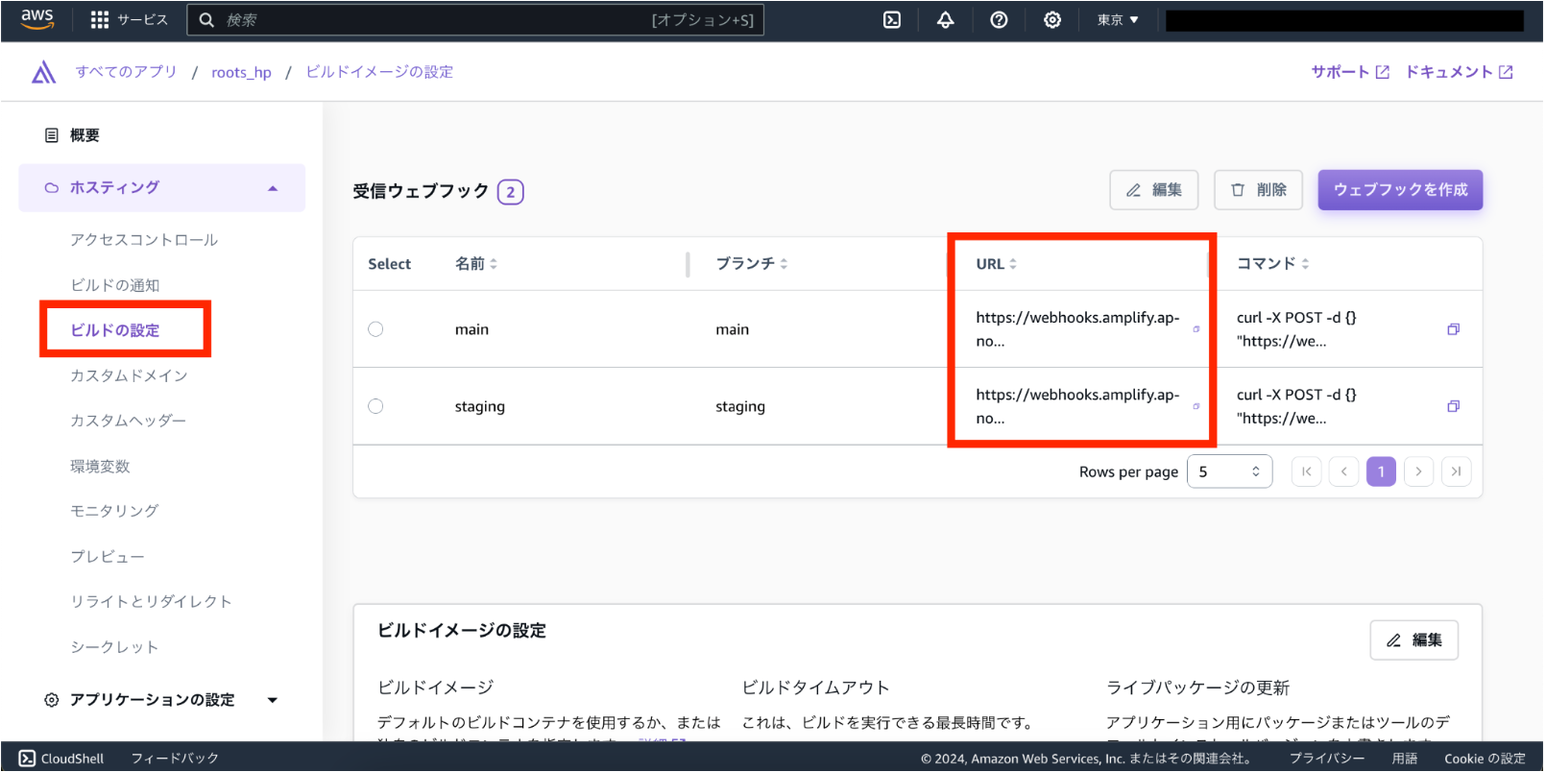Image resolution: width=1546 pixels, height=772 pixels.
Task: Copy the curl command for main webhook
Action: [x=1453, y=329]
